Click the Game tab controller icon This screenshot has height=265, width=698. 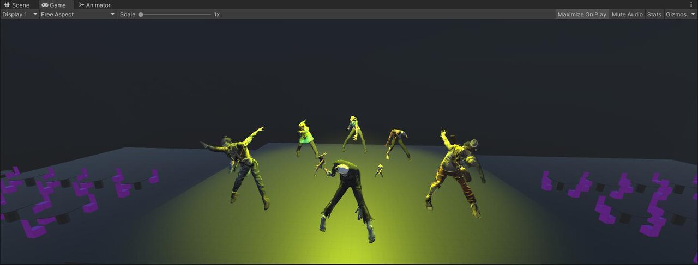(x=45, y=5)
